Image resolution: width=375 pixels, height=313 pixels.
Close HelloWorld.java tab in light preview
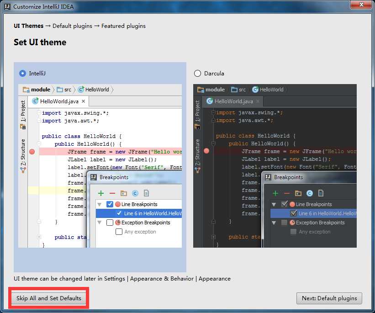pyautogui.click(x=83, y=101)
